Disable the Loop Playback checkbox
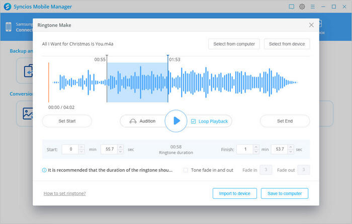This screenshot has width=352, height=224. click(x=193, y=121)
